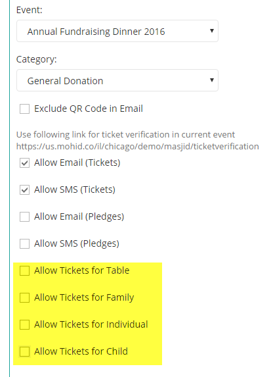Click the arrow icon of Event dropdown
The height and width of the screenshot is (377, 271).
pyautogui.click(x=211, y=31)
